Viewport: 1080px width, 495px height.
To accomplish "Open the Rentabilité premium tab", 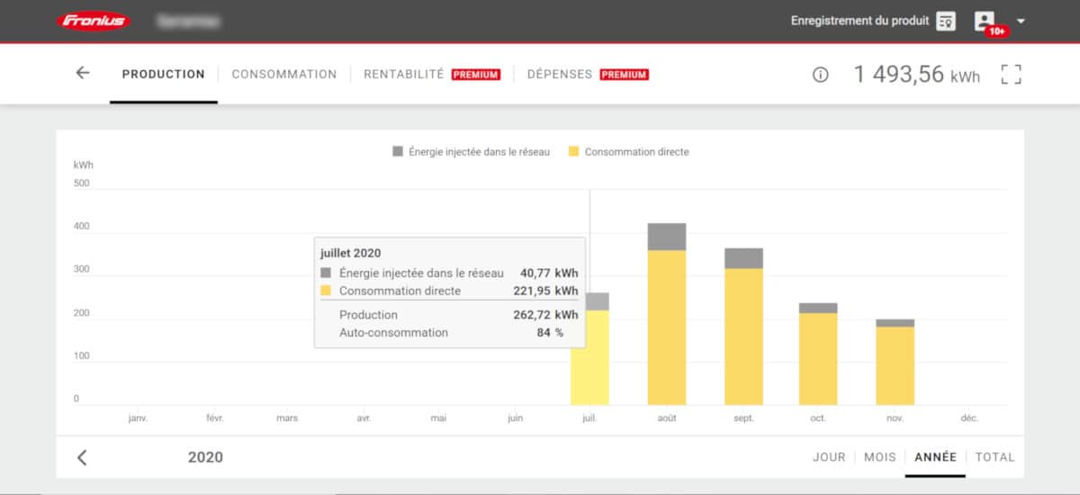I will pyautogui.click(x=404, y=75).
